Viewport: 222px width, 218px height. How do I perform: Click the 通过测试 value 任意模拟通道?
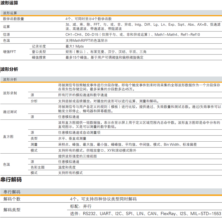click(x=69, y=117)
